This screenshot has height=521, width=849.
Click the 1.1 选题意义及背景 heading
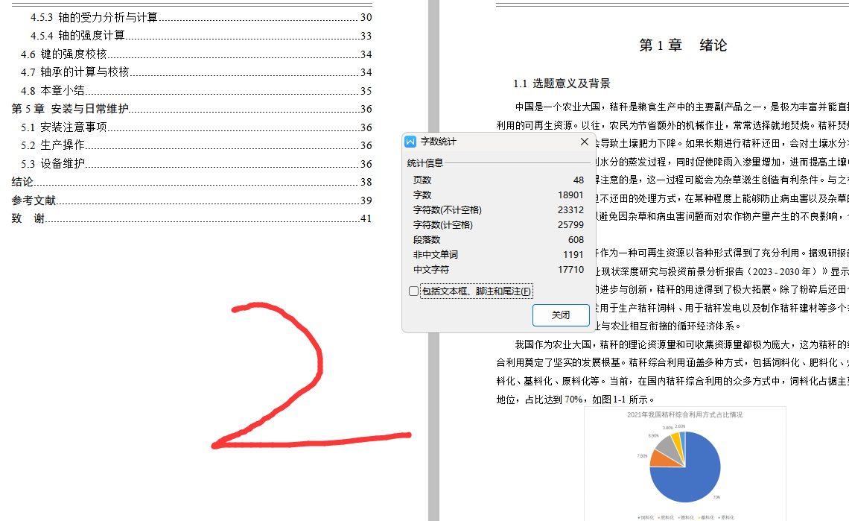pyautogui.click(x=562, y=83)
